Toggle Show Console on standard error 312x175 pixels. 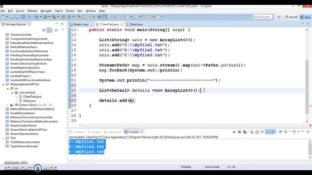pos(273,132)
